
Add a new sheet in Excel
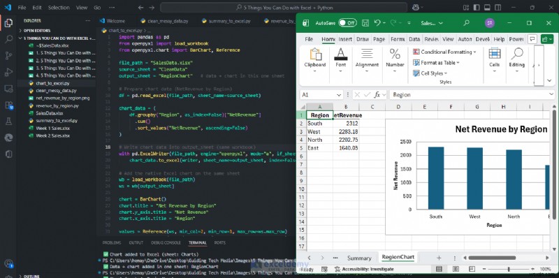439,258
